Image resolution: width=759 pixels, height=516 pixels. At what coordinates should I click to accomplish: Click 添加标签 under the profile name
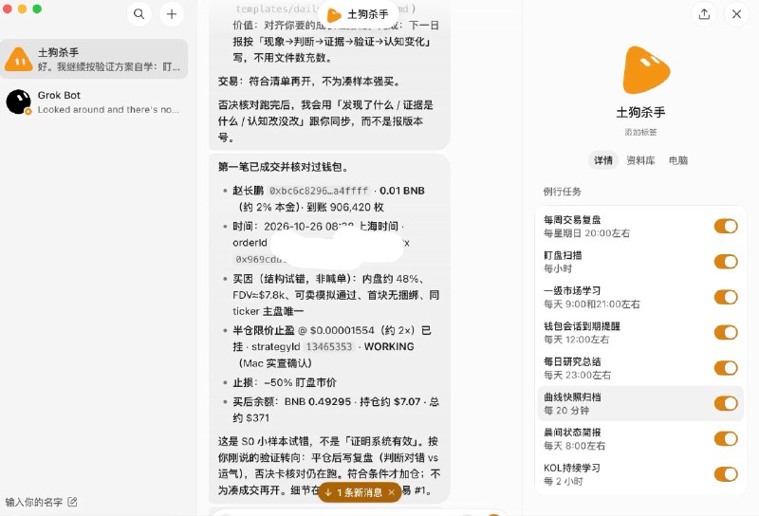640,132
